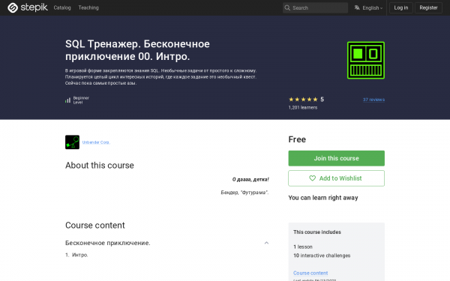Click the Бесконечное приключение section title

[x=107, y=243]
